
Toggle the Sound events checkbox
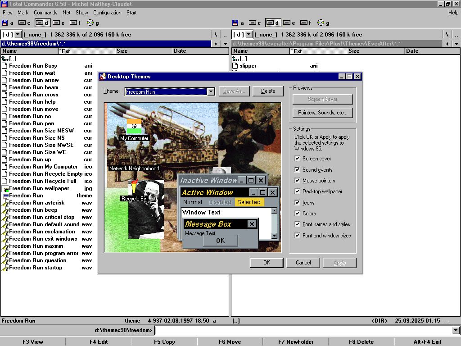click(x=297, y=169)
